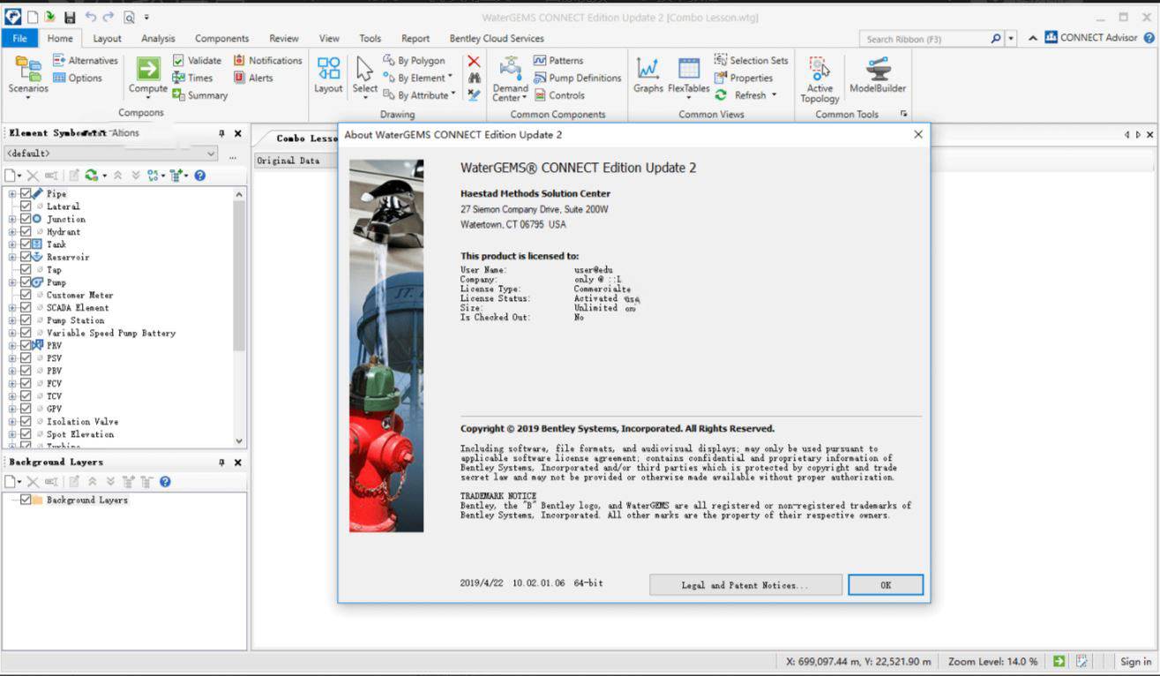Open help in Element Symbology toolbar
Screen dimensions: 1160x676
point(200,176)
